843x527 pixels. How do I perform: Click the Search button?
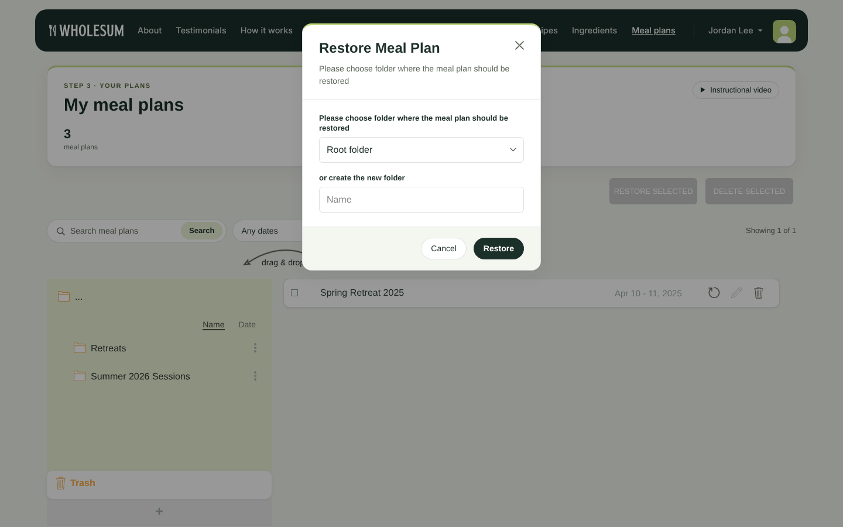coord(201,231)
